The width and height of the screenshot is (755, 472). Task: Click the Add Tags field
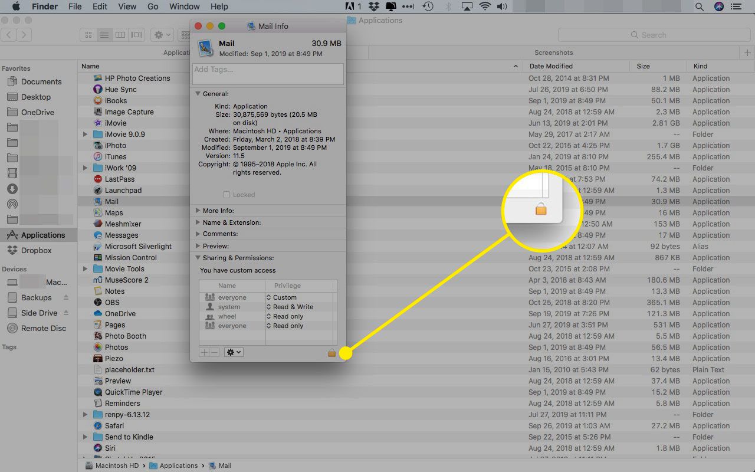(x=268, y=74)
